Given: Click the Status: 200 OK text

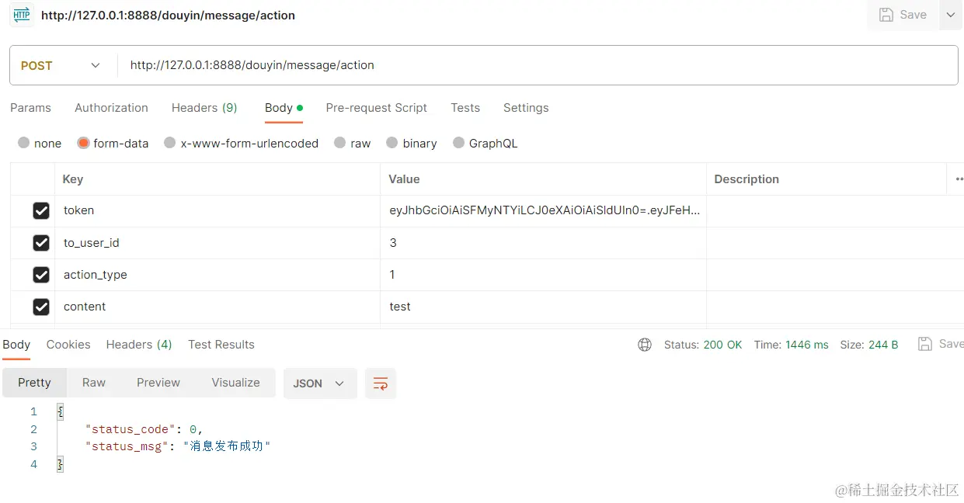Looking at the screenshot, I should coord(703,345).
